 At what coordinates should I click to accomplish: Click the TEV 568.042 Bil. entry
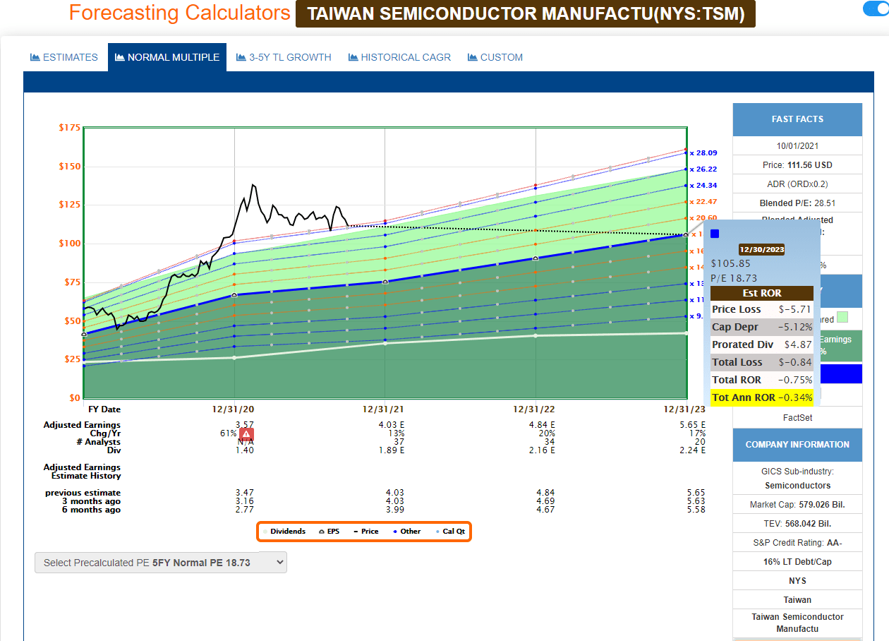pos(797,524)
